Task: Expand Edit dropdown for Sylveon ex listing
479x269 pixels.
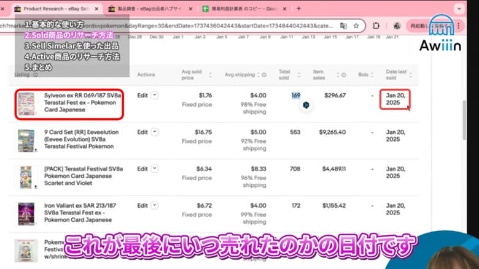Action: [155, 95]
